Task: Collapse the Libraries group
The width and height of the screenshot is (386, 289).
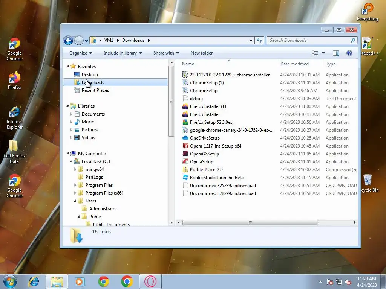Action: (68, 106)
